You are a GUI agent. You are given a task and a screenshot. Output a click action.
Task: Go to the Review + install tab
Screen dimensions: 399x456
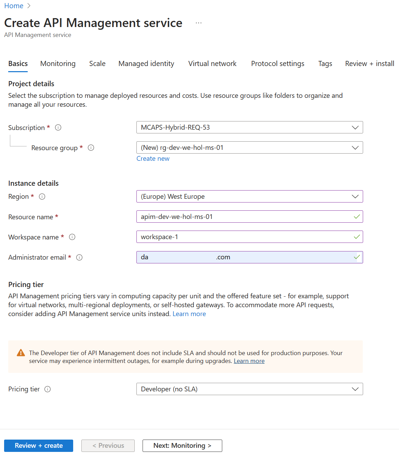[x=370, y=64]
